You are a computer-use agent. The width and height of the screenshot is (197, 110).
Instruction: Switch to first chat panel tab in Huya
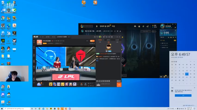pos(100,40)
